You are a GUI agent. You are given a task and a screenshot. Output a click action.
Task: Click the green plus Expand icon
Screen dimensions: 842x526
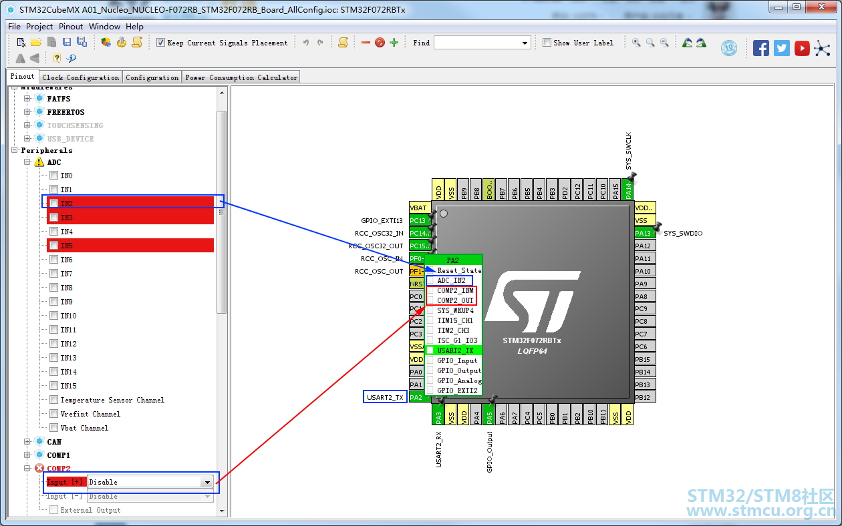point(394,43)
